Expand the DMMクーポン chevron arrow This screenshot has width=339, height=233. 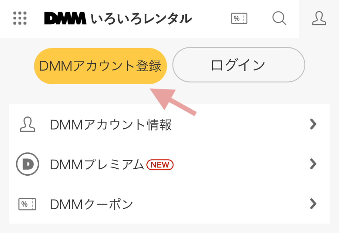pyautogui.click(x=313, y=204)
